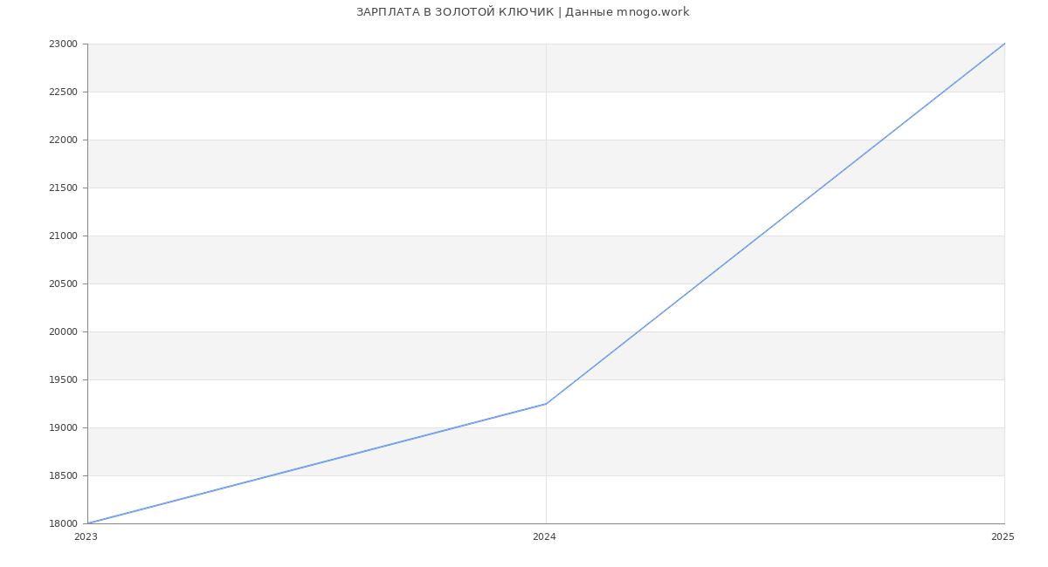
Task: Click the 20000 y-axis label
Action: pyautogui.click(x=64, y=332)
